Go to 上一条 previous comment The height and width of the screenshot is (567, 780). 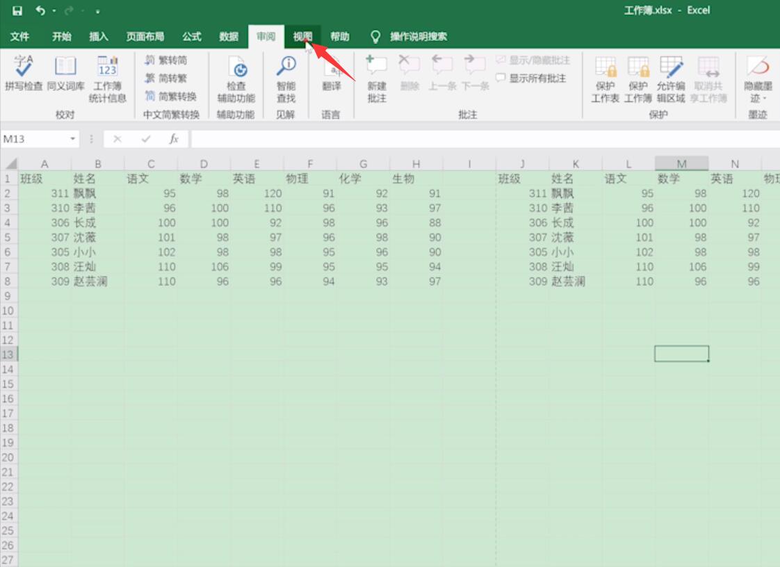(x=442, y=73)
